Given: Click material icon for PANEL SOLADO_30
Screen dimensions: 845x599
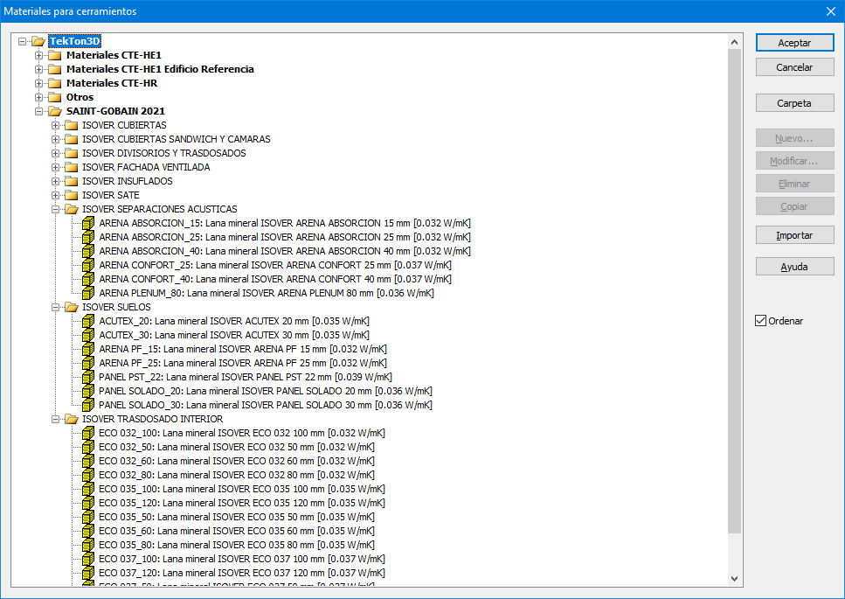Looking at the screenshot, I should (x=88, y=406).
